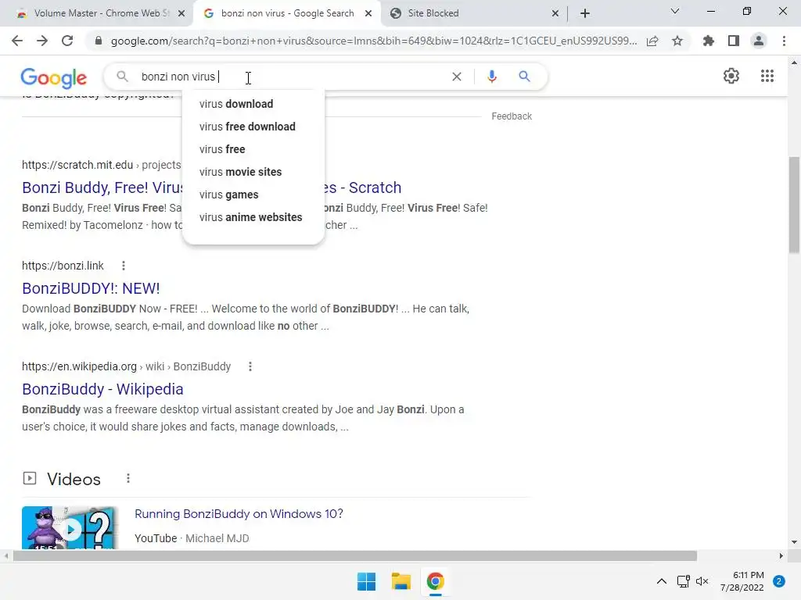The width and height of the screenshot is (801, 600).
Task: Close the Site Blocked tab
Action: tap(555, 14)
